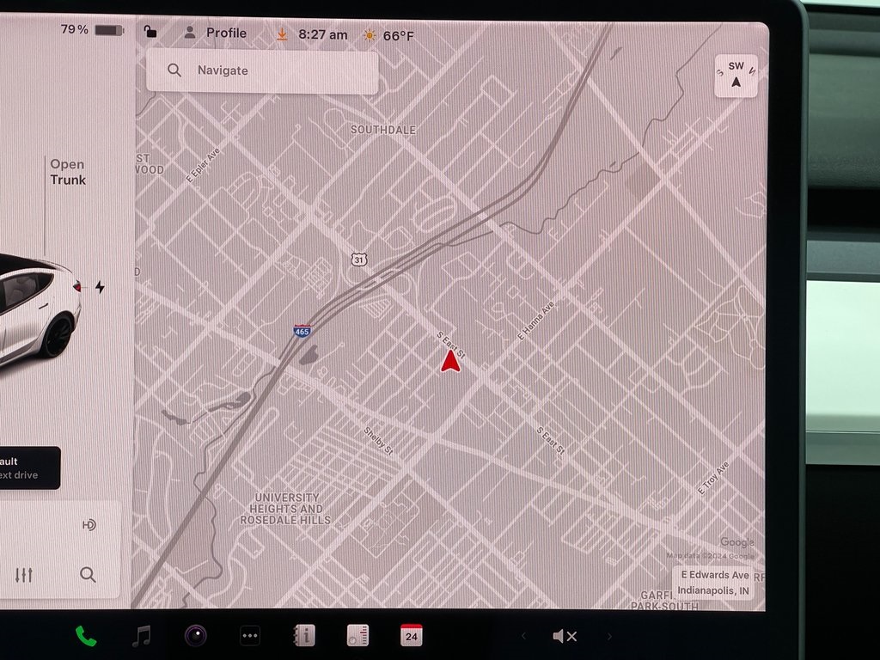Toggle the headlights icon
This screenshot has width=880, height=660.
[89, 525]
